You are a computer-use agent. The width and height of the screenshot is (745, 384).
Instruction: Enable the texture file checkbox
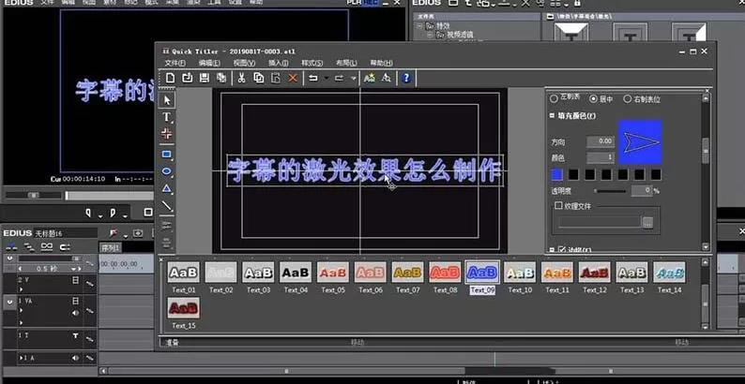click(x=559, y=206)
